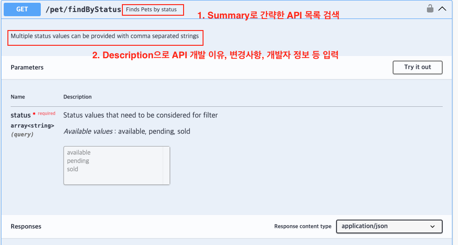Click the 'Multiple status values' description text
This screenshot has width=458, height=245.
104,36
